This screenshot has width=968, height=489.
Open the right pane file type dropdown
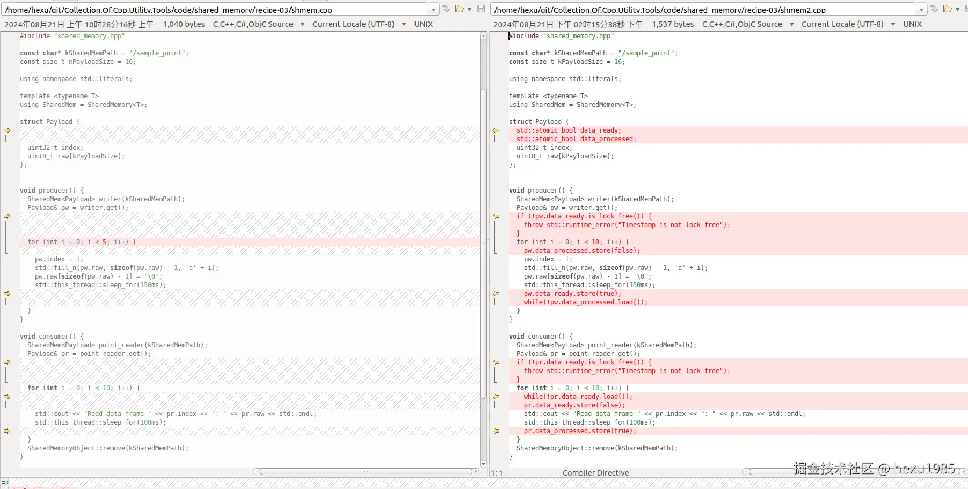791,24
